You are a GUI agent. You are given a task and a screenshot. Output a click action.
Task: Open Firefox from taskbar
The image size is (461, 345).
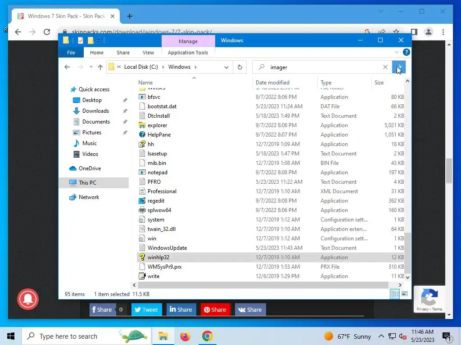(x=185, y=336)
